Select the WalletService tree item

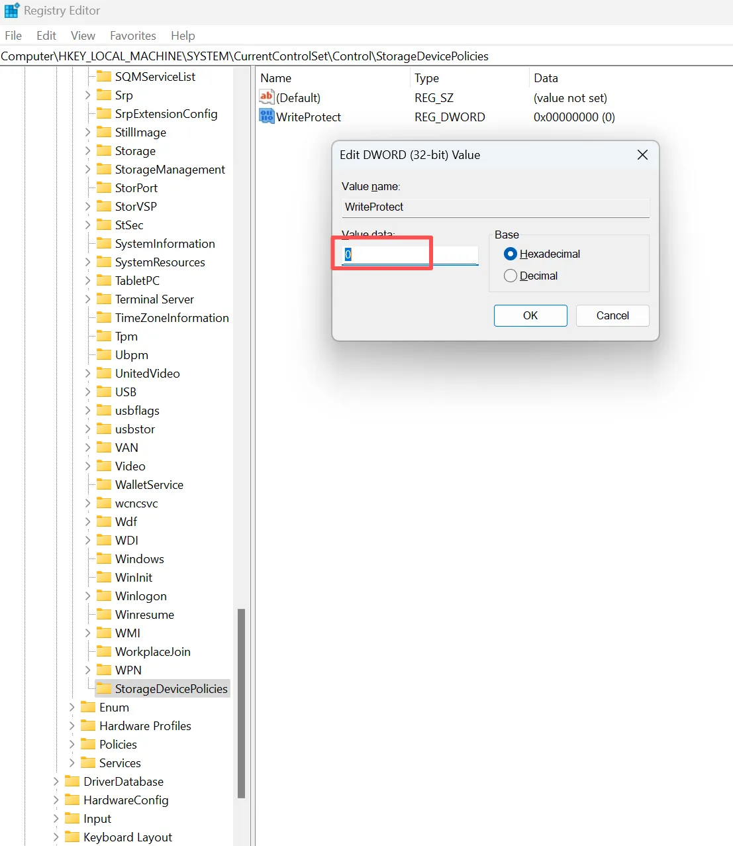point(149,484)
